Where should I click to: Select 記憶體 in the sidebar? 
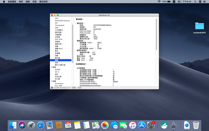57,53
